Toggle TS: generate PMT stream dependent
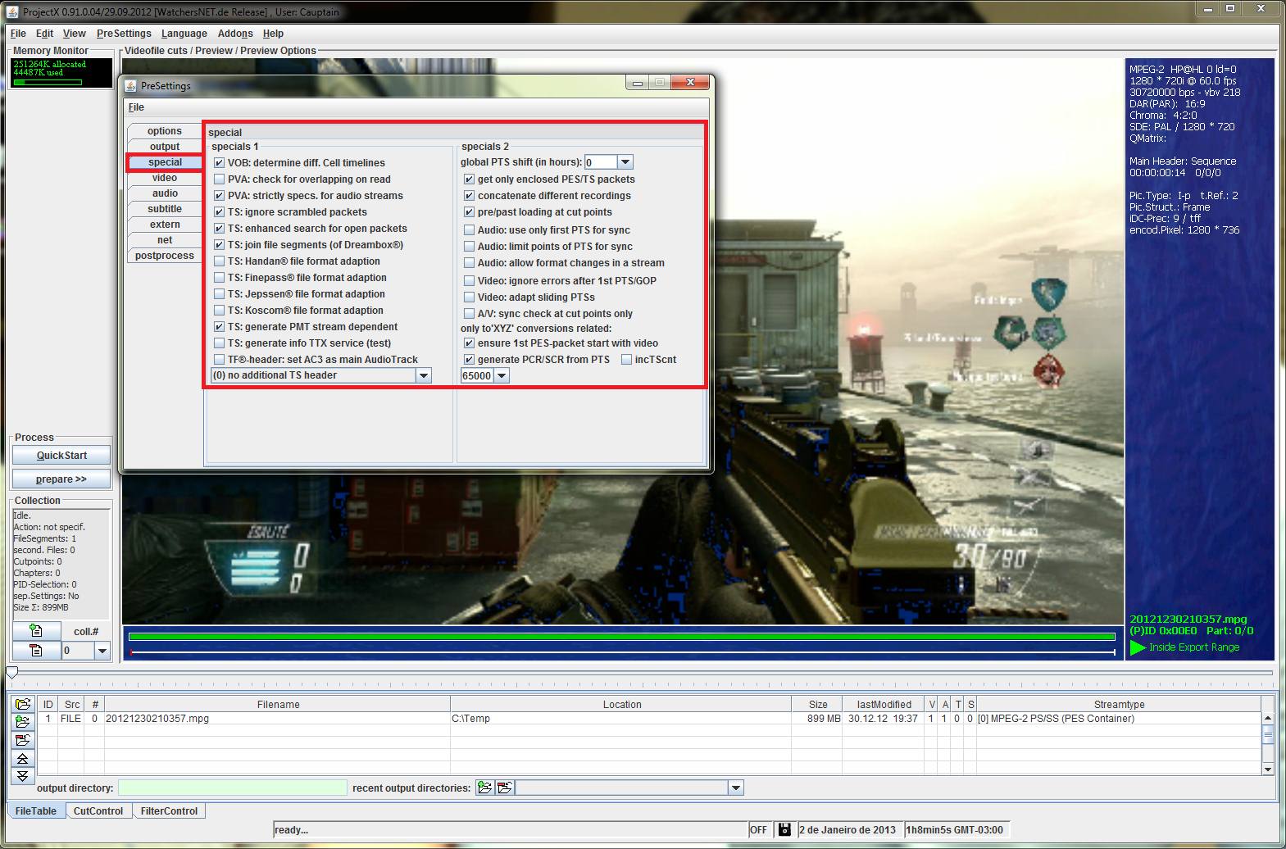 (x=219, y=327)
